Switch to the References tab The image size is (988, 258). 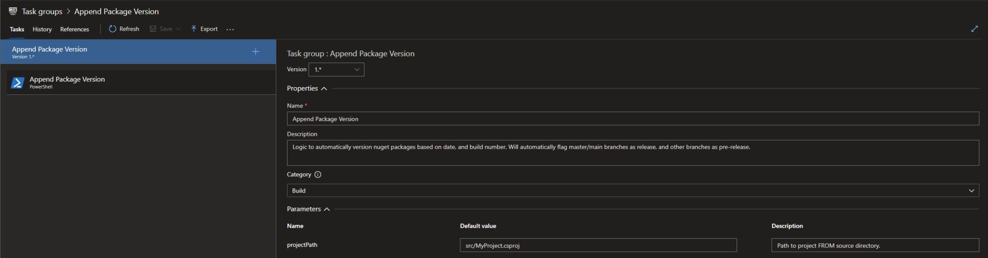point(74,29)
